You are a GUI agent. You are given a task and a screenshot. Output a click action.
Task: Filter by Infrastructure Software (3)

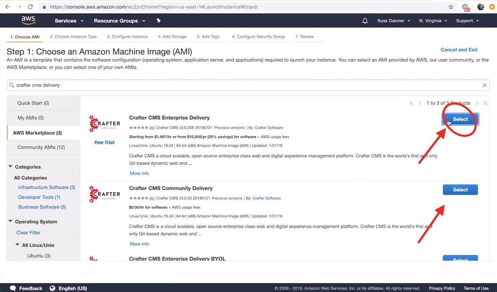pyautogui.click(x=47, y=187)
